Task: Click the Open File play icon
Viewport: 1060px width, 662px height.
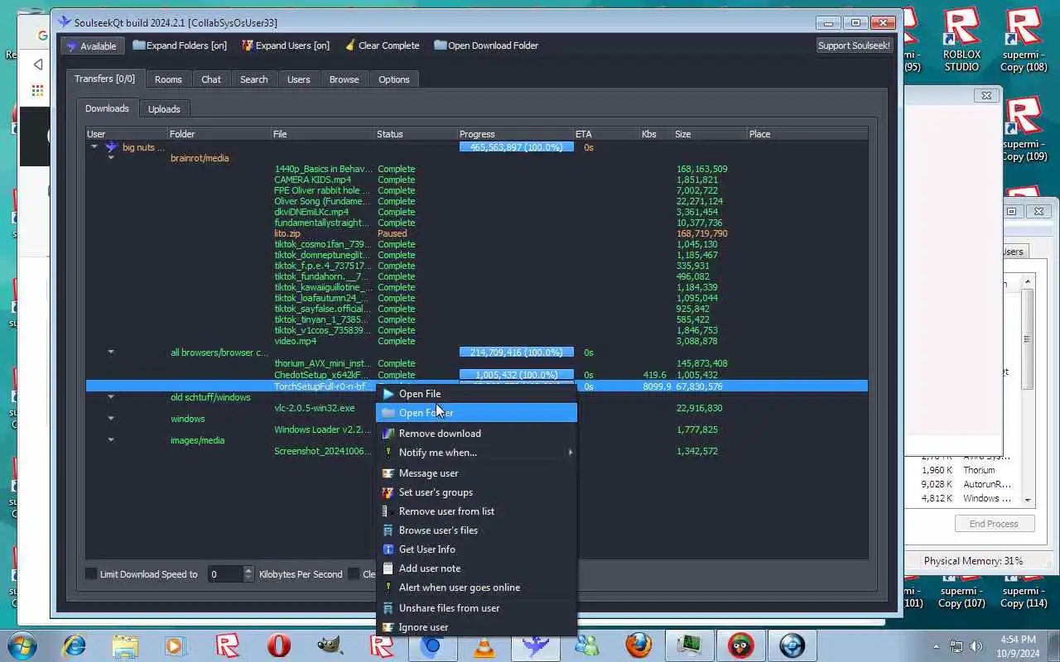Action: click(x=388, y=394)
